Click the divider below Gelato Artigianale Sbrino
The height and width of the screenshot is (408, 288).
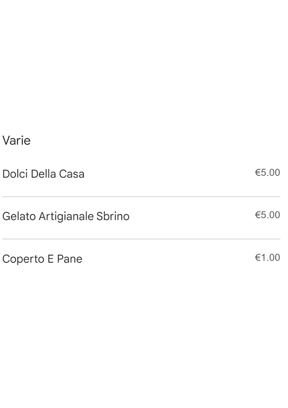(x=141, y=239)
